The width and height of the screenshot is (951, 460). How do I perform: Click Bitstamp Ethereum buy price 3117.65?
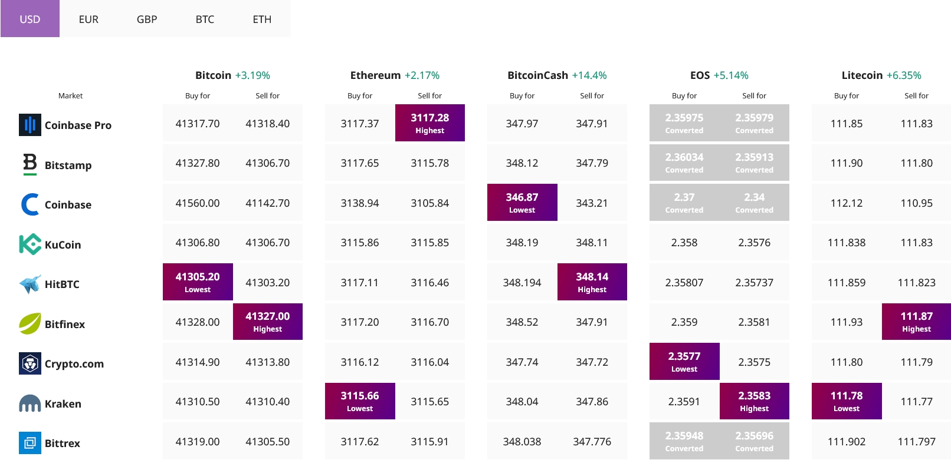coord(360,163)
